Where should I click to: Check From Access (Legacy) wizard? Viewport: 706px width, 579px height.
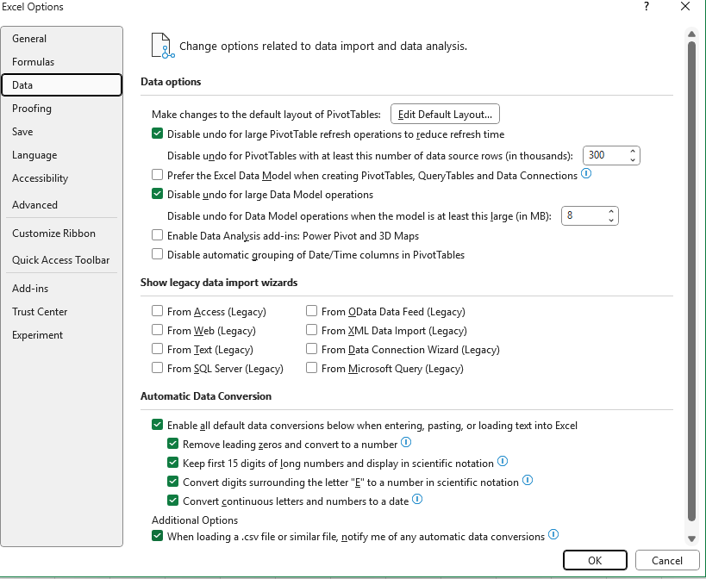click(x=157, y=311)
